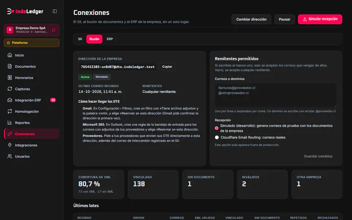
Task: Click the Inválidos 2 card
Action: coord(262,184)
